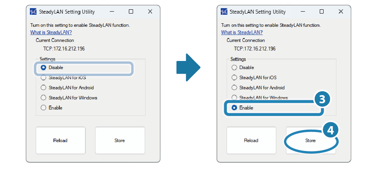Viewport: 388px width, 172px height.
Task: Select Enable radio button in left window
Action: [x=43, y=108]
